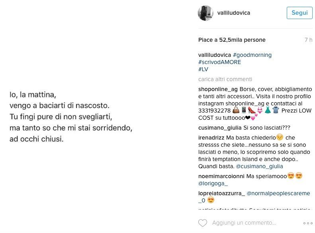Click the Segui follow button
This screenshot has height=233, width=315.
(x=299, y=13)
